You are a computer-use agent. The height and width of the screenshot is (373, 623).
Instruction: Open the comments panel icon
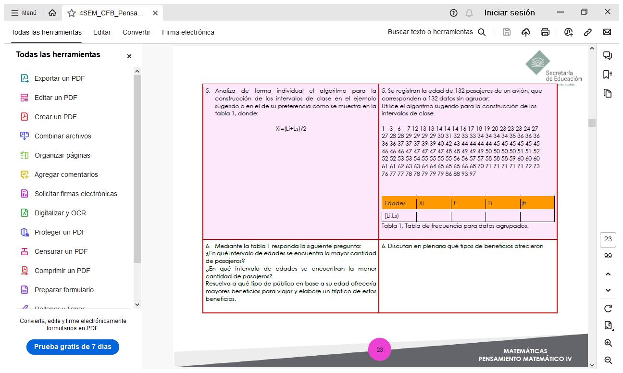pos(608,56)
